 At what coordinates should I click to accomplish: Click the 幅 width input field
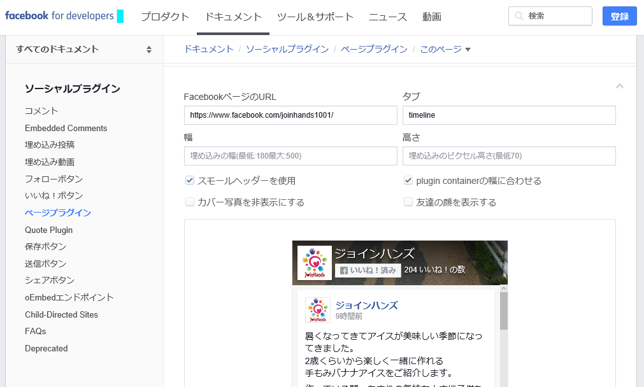tap(290, 156)
